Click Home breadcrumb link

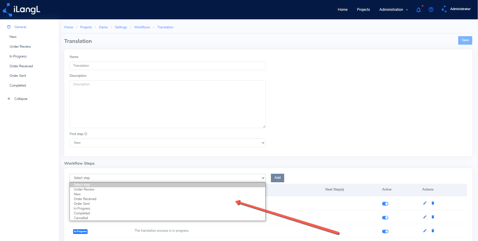pyautogui.click(x=69, y=27)
